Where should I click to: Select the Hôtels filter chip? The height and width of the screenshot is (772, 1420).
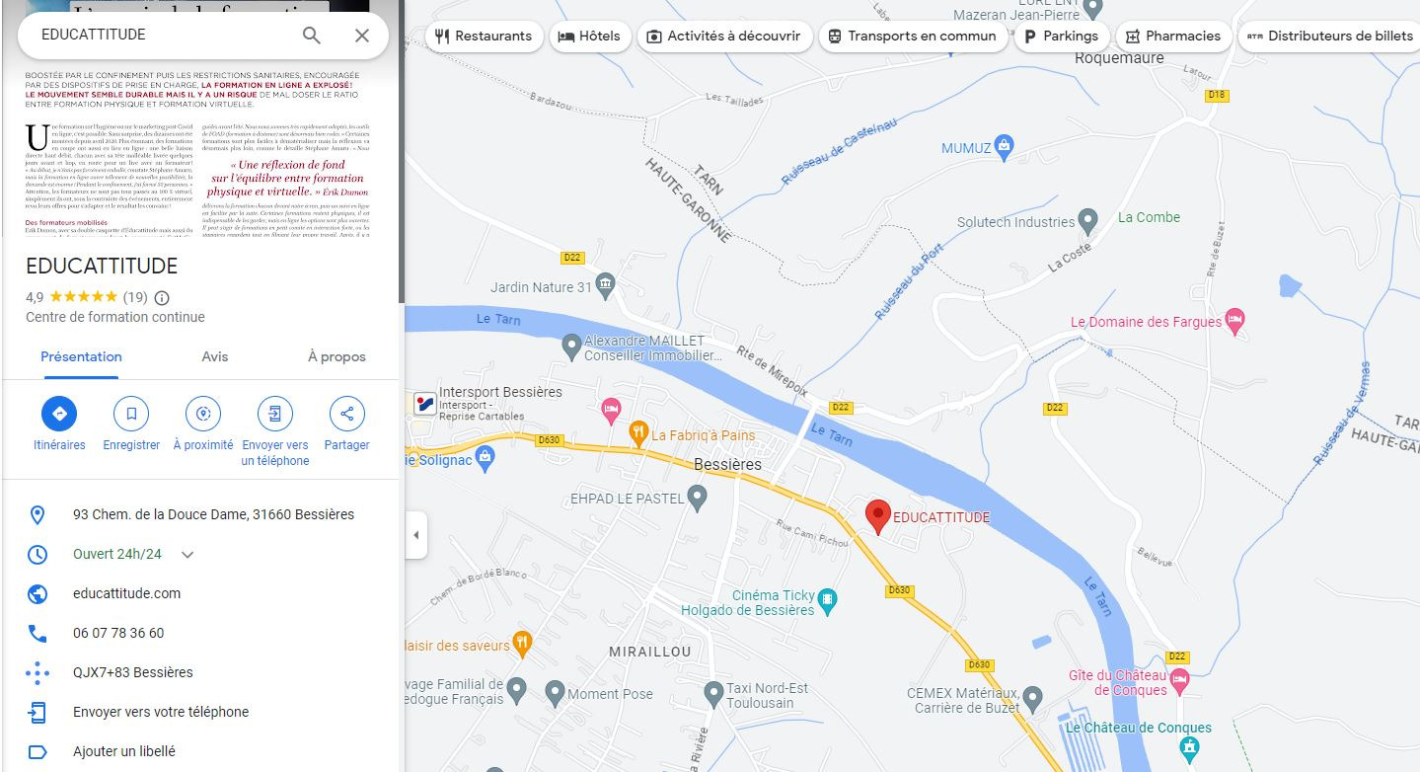(x=589, y=37)
